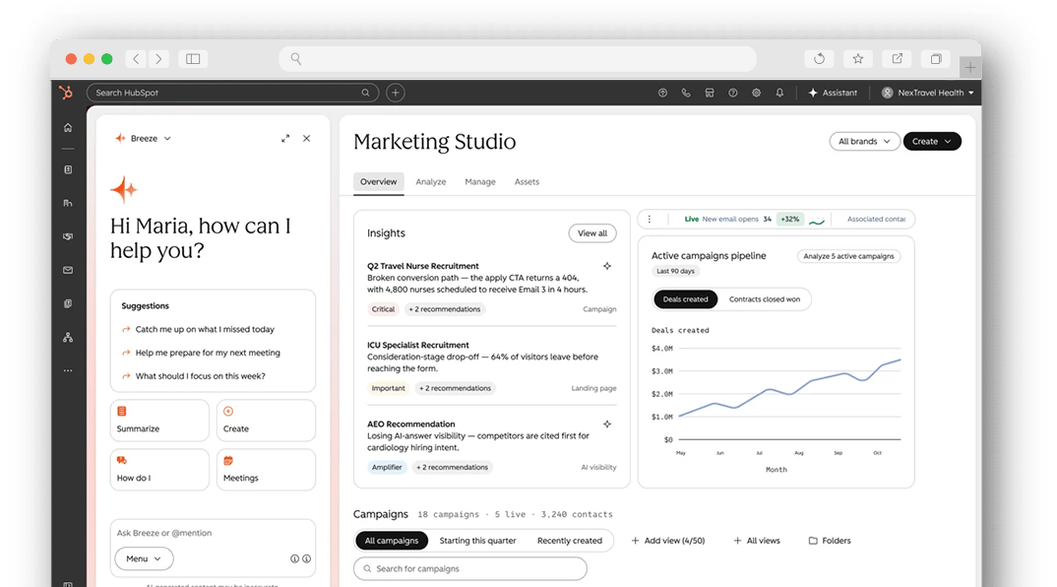
Task: Open the settings gear icon
Action: [757, 94]
